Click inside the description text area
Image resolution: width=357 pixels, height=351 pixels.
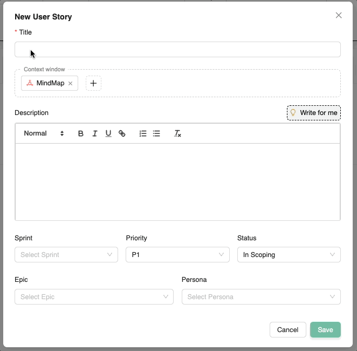tap(177, 181)
